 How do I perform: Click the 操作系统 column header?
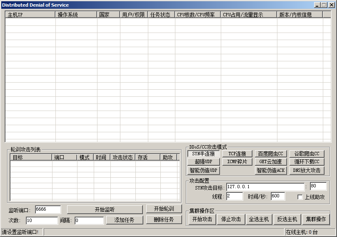tap(76, 15)
